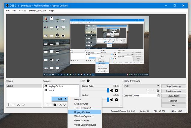The width and height of the screenshot is (191, 128).
Task: Choose Game Capture source
Action: point(85,121)
